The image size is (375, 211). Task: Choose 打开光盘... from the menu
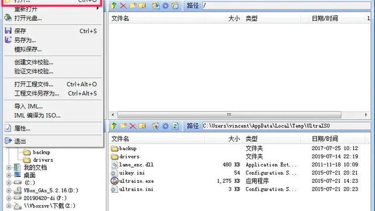tap(53, 18)
